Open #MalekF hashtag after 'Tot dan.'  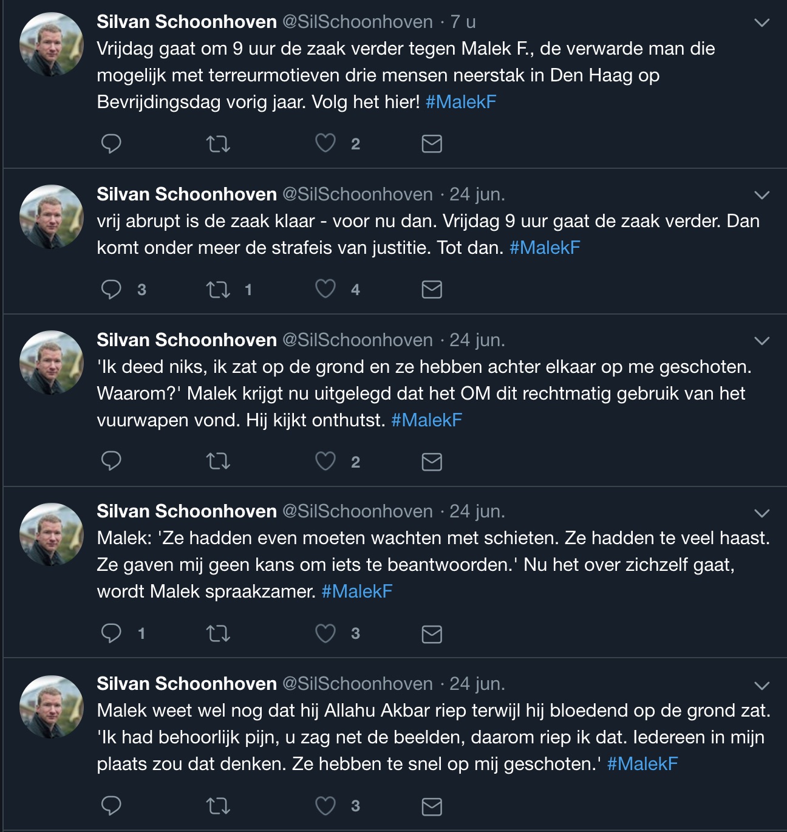545,247
